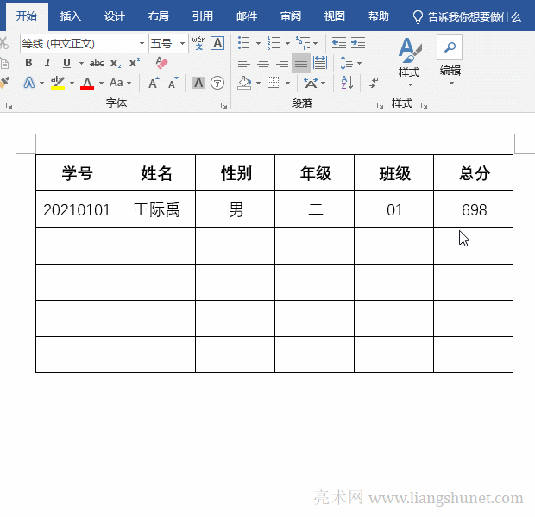Viewport: 535px width, 517px height.
Task: Open shading color dropdown arrow
Action: point(258,83)
